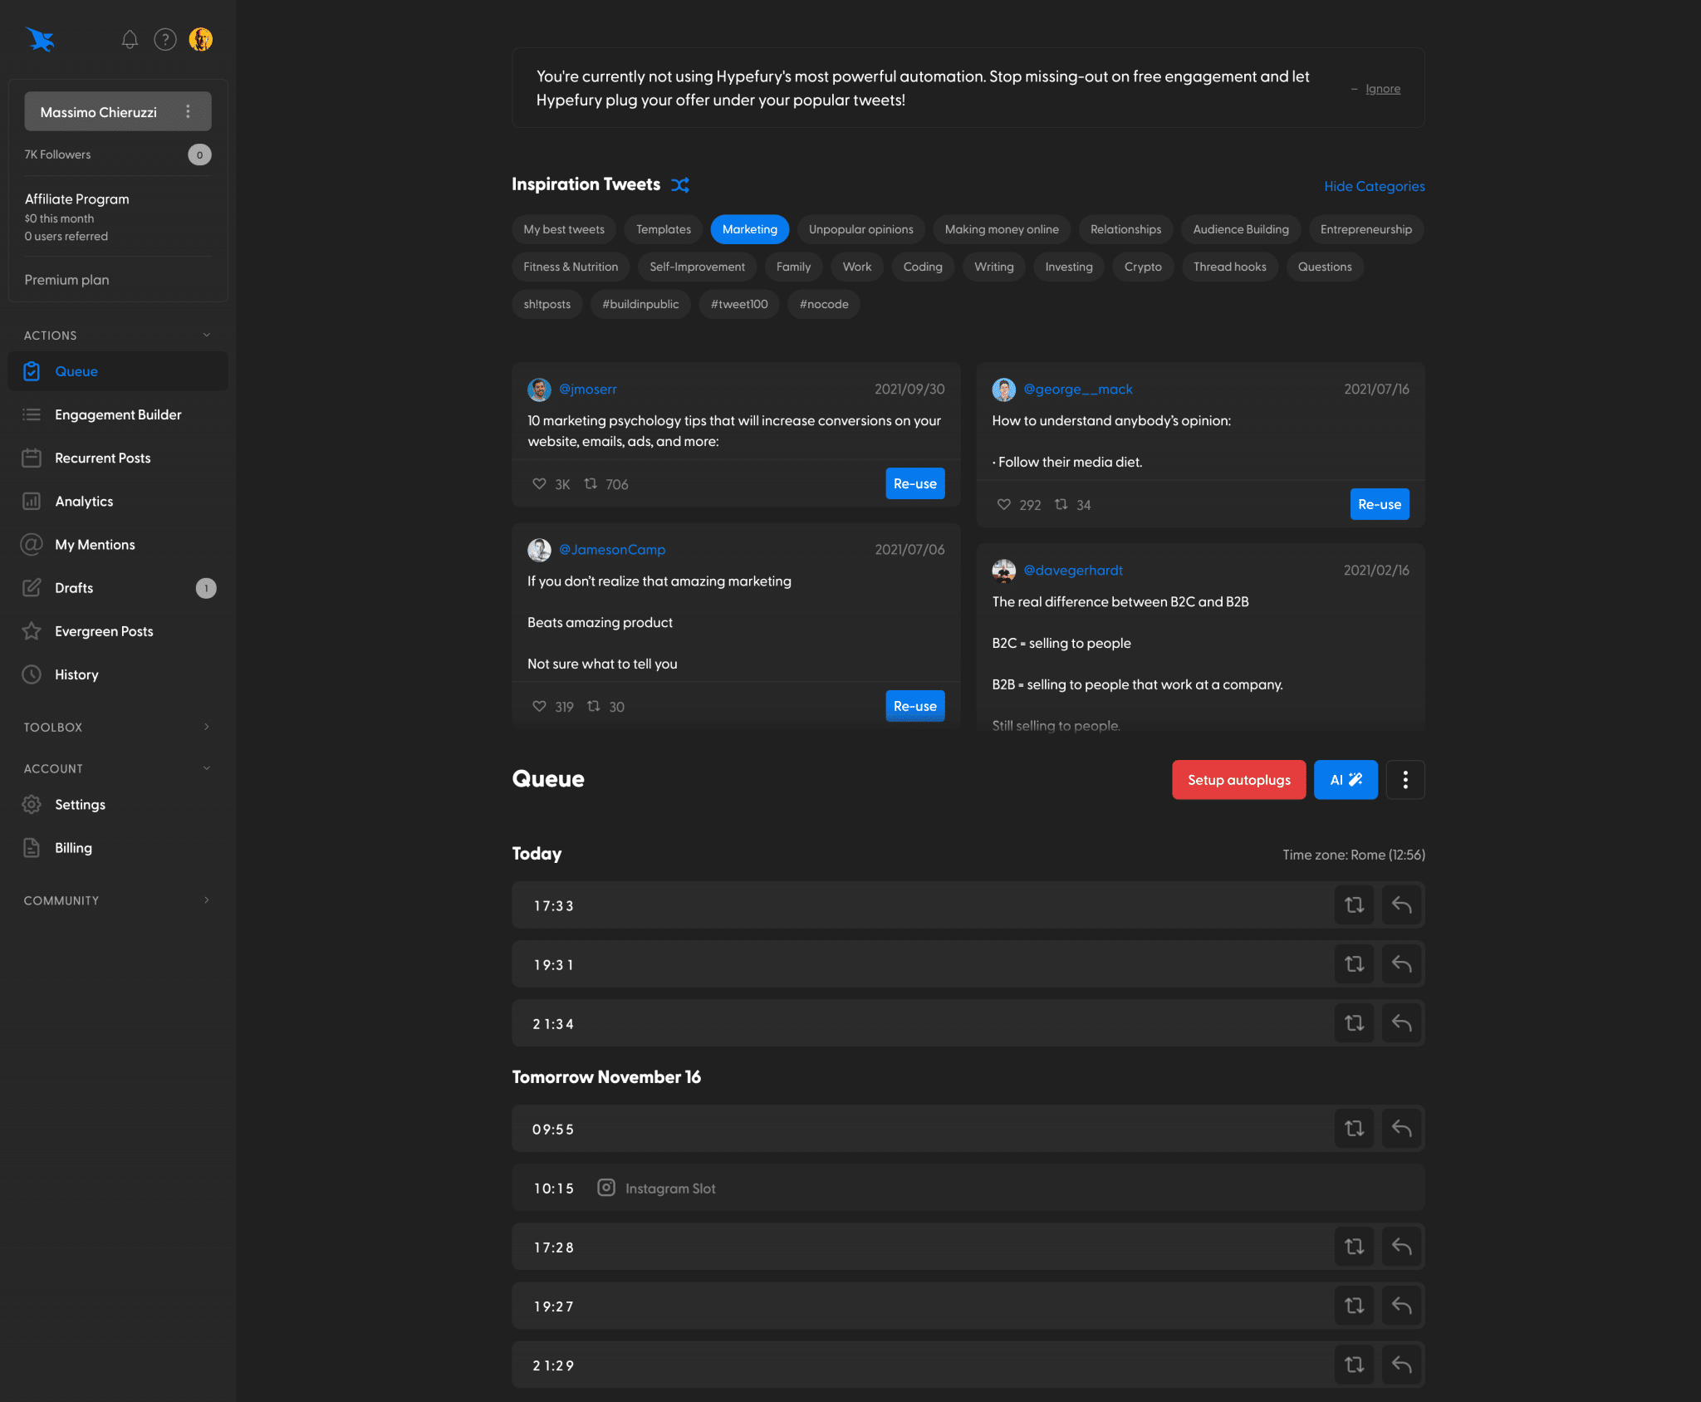Open the user profile avatar

tap(201, 39)
